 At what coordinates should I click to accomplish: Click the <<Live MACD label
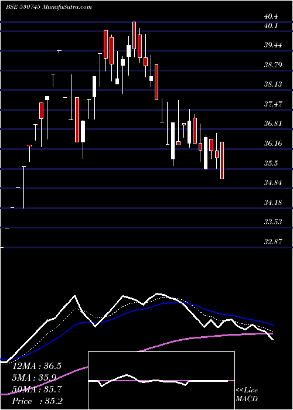tap(247, 395)
